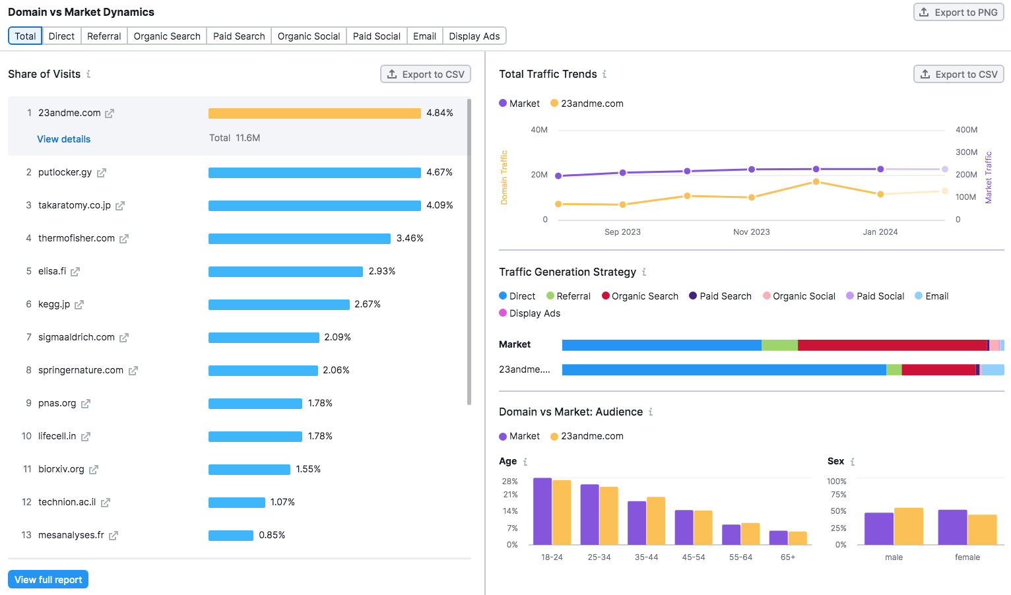This screenshot has width=1011, height=595.
Task: Toggle Email in strategy legend
Action: pyautogui.click(x=932, y=296)
